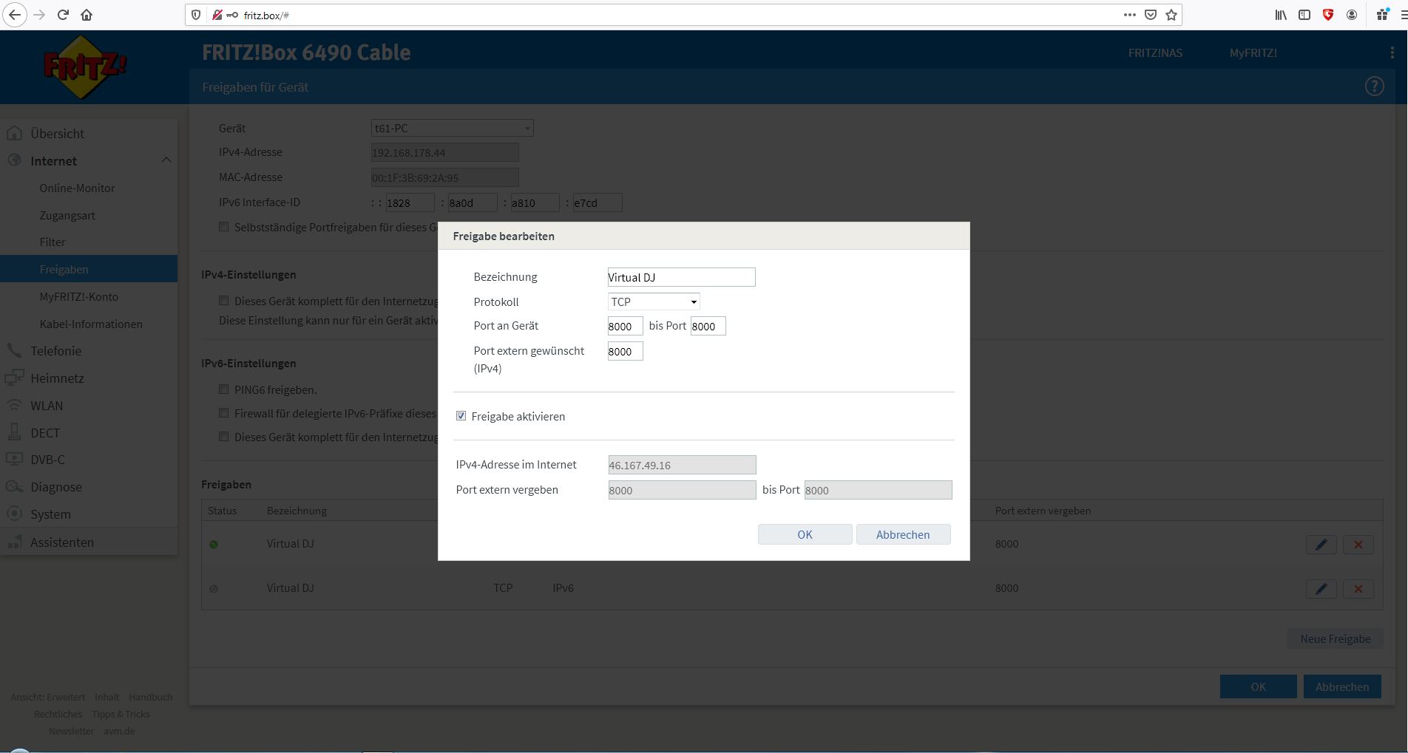Click the insecure connection lock icon
The width and height of the screenshot is (1408, 753).
(217, 15)
